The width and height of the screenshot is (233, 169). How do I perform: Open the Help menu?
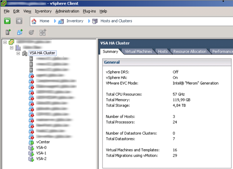pyautogui.click(x=103, y=11)
